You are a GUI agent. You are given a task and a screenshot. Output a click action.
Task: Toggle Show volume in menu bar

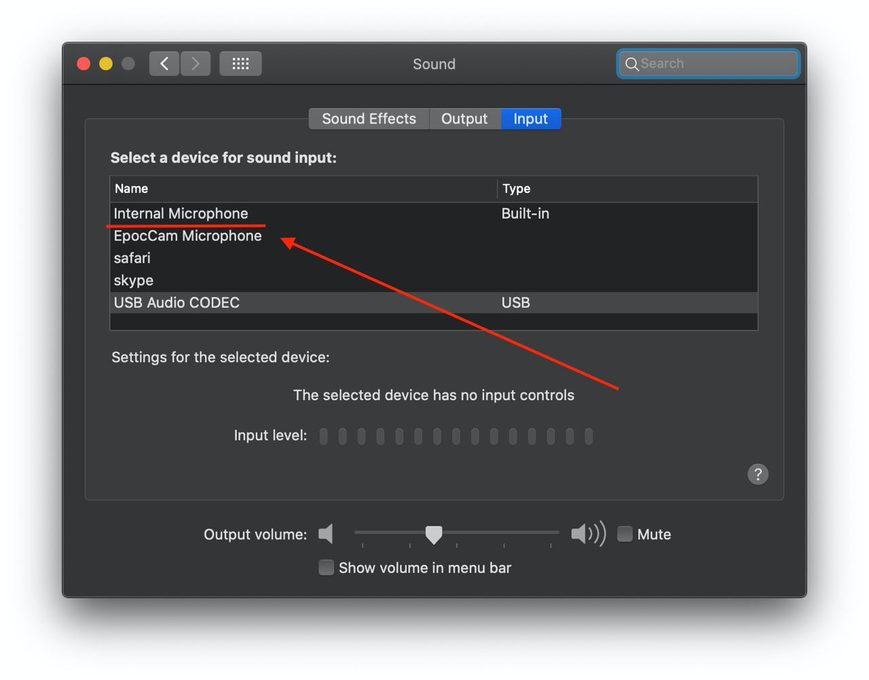coord(327,567)
